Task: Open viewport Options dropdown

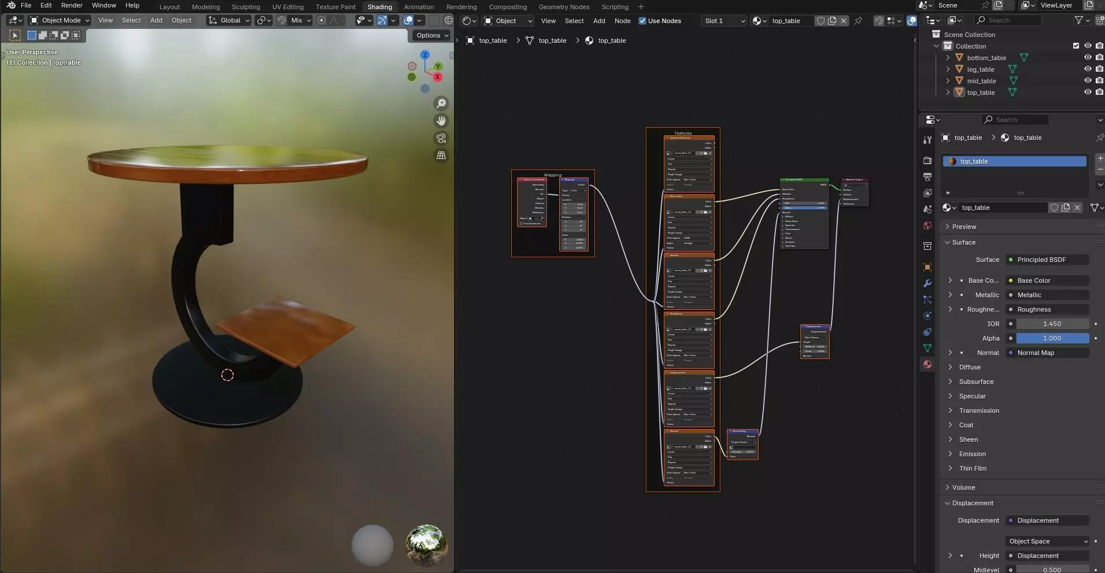Action: [x=433, y=35]
